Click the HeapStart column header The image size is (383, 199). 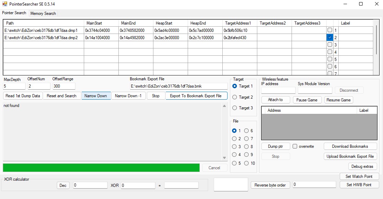tap(170, 23)
